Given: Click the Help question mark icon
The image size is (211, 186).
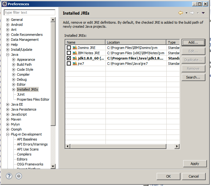Looking at the screenshot, I should tap(9, 176).
